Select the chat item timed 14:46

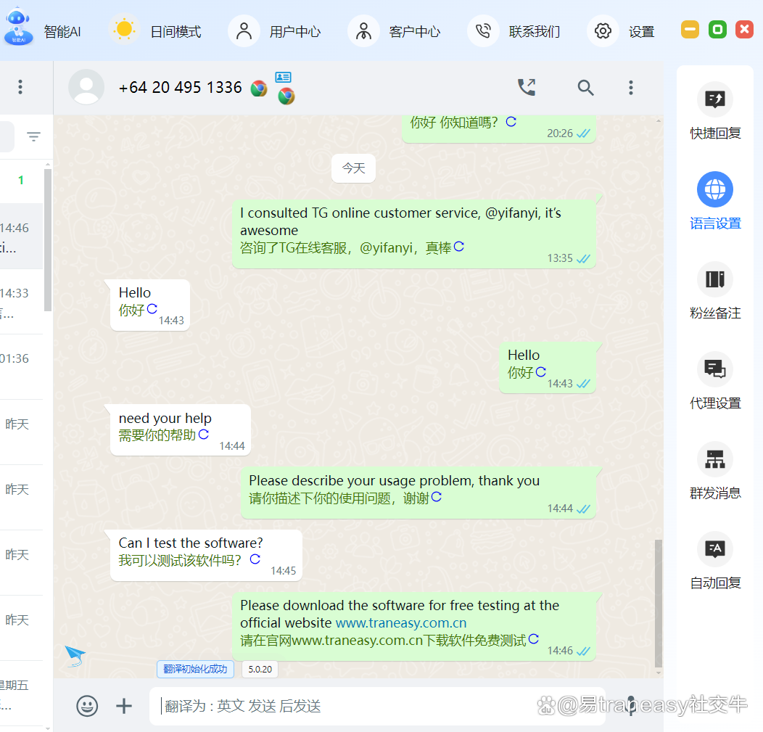pyautogui.click(x=22, y=236)
